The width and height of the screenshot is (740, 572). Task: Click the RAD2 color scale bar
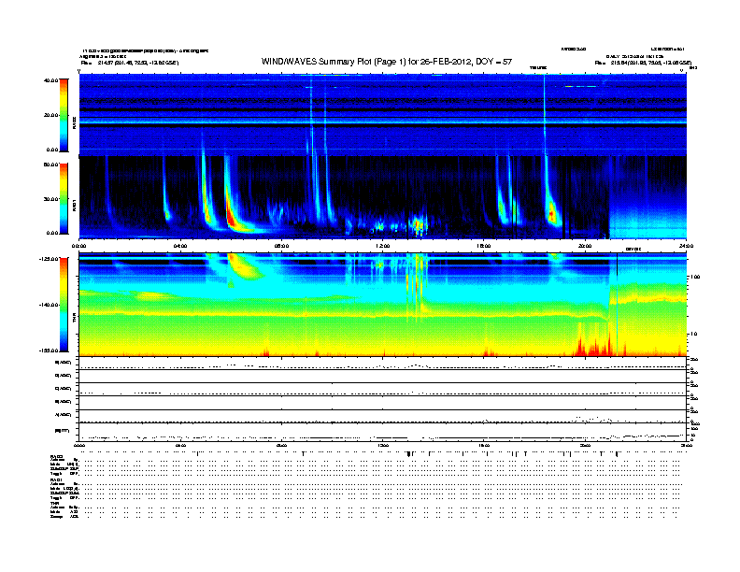64,115
